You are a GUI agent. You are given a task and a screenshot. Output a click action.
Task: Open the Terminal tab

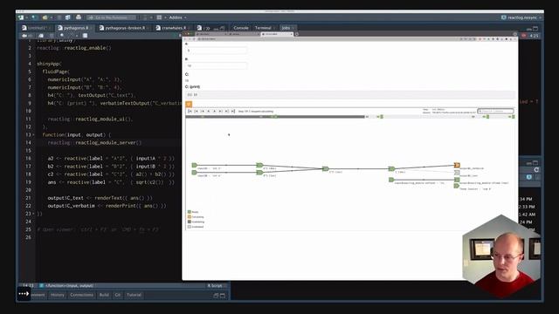point(263,28)
